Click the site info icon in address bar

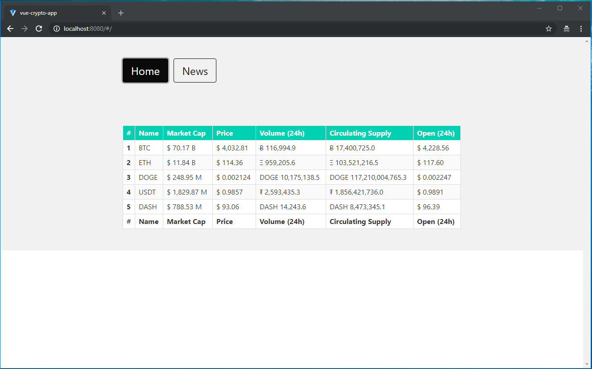tap(56, 28)
